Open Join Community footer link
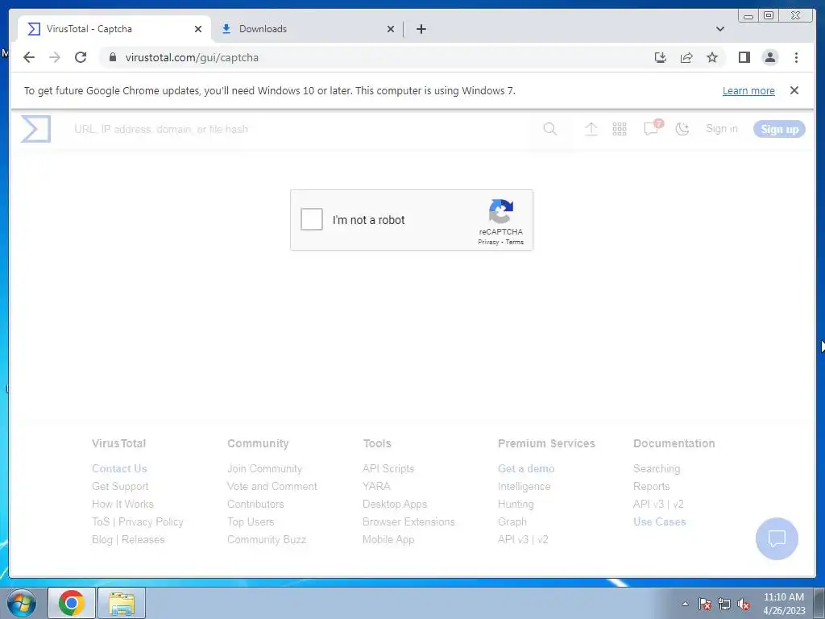 click(x=264, y=468)
